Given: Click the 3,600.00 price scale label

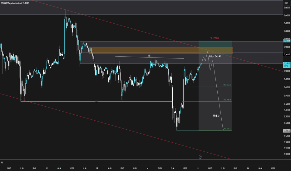Looking at the screenshot, I should [287, 31].
